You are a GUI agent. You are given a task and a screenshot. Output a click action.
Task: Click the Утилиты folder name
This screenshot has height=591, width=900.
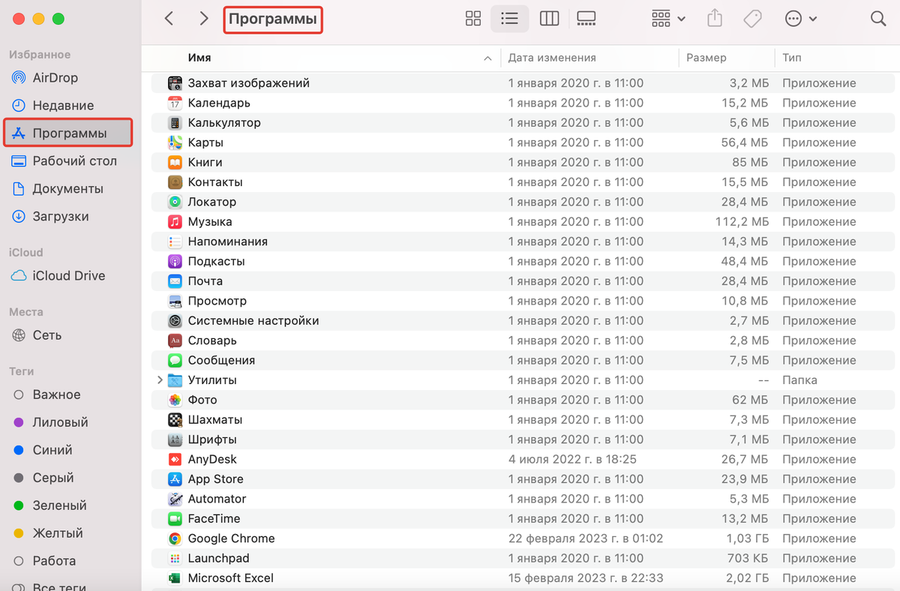point(212,380)
